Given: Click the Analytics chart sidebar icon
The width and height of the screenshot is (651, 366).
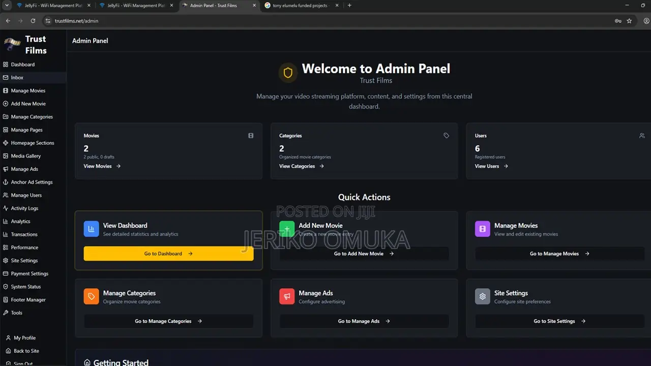Looking at the screenshot, I should tap(6, 222).
